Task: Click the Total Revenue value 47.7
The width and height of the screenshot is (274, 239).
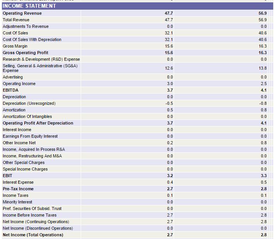Action: (x=169, y=20)
